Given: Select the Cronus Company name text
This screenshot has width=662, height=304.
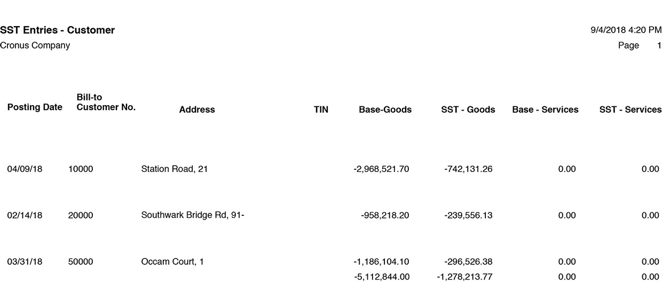Looking at the screenshot, I should (35, 45).
